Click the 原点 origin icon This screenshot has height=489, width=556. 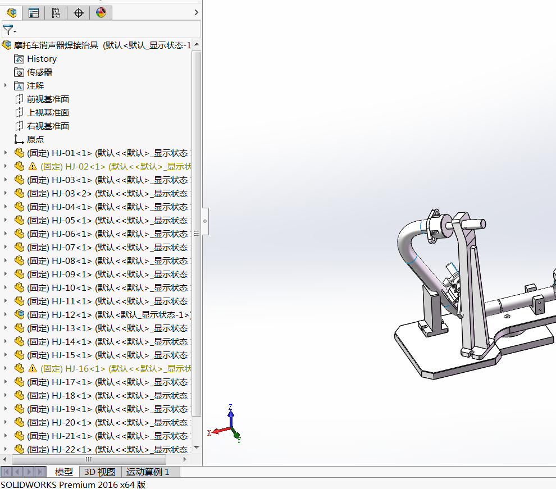19,140
